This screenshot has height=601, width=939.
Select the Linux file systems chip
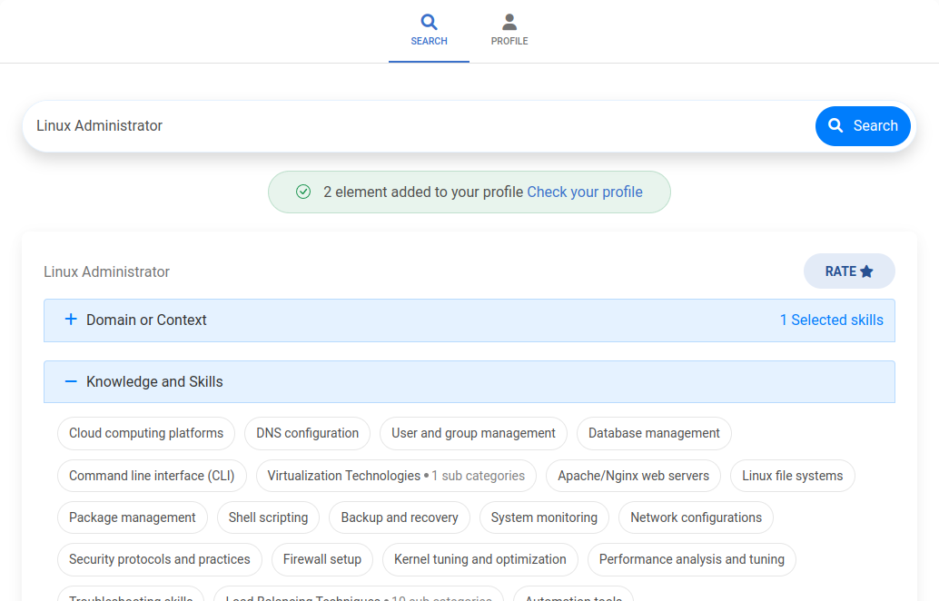[792, 476]
